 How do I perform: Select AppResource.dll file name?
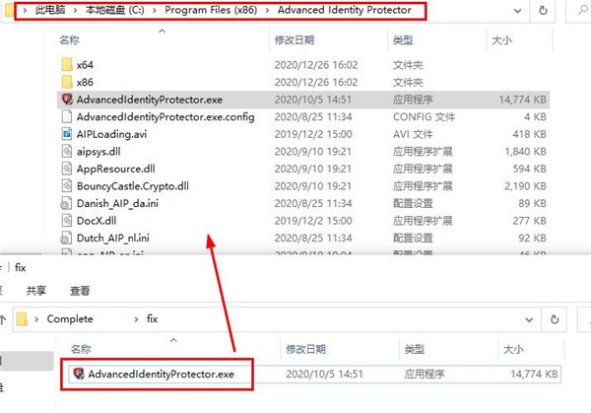point(115,169)
